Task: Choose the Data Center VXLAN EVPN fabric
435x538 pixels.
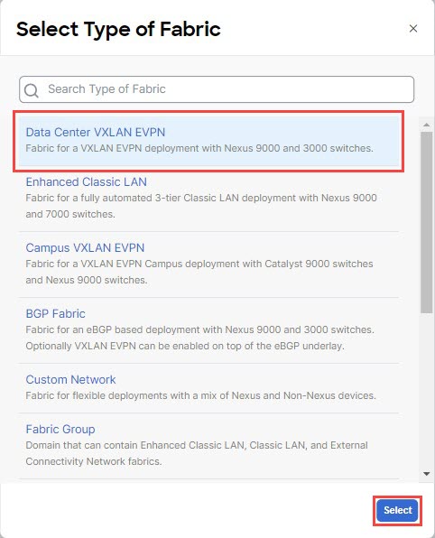Action: click(208, 141)
